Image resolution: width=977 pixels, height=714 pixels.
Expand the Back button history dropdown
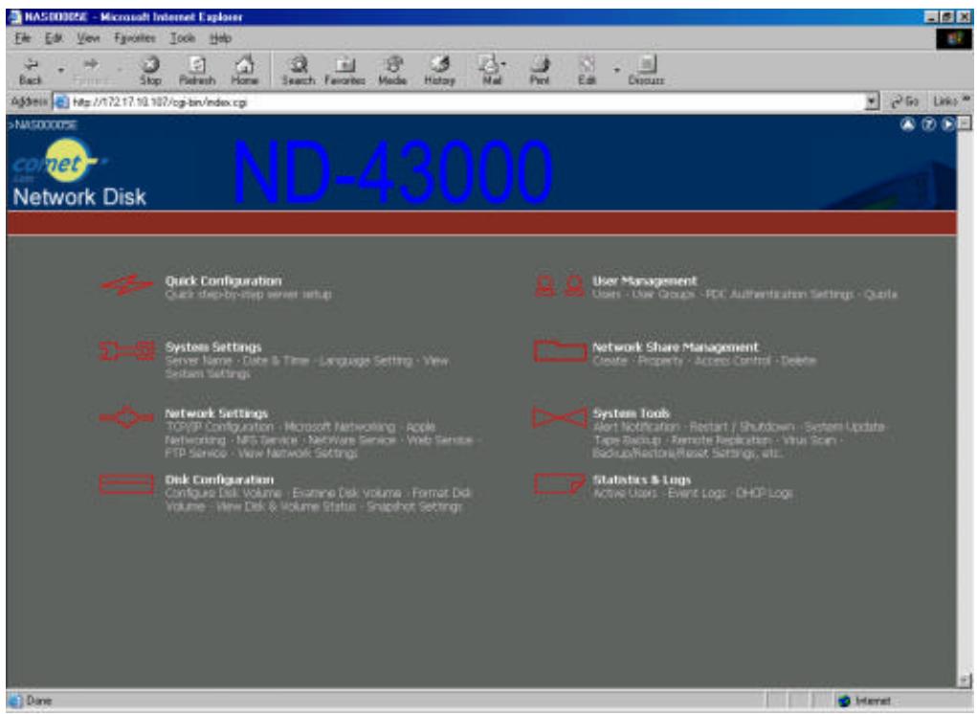pos(60,71)
